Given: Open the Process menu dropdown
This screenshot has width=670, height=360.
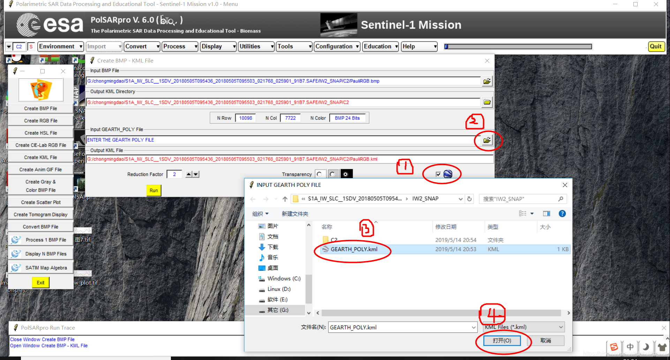Looking at the screenshot, I should pyautogui.click(x=180, y=46).
